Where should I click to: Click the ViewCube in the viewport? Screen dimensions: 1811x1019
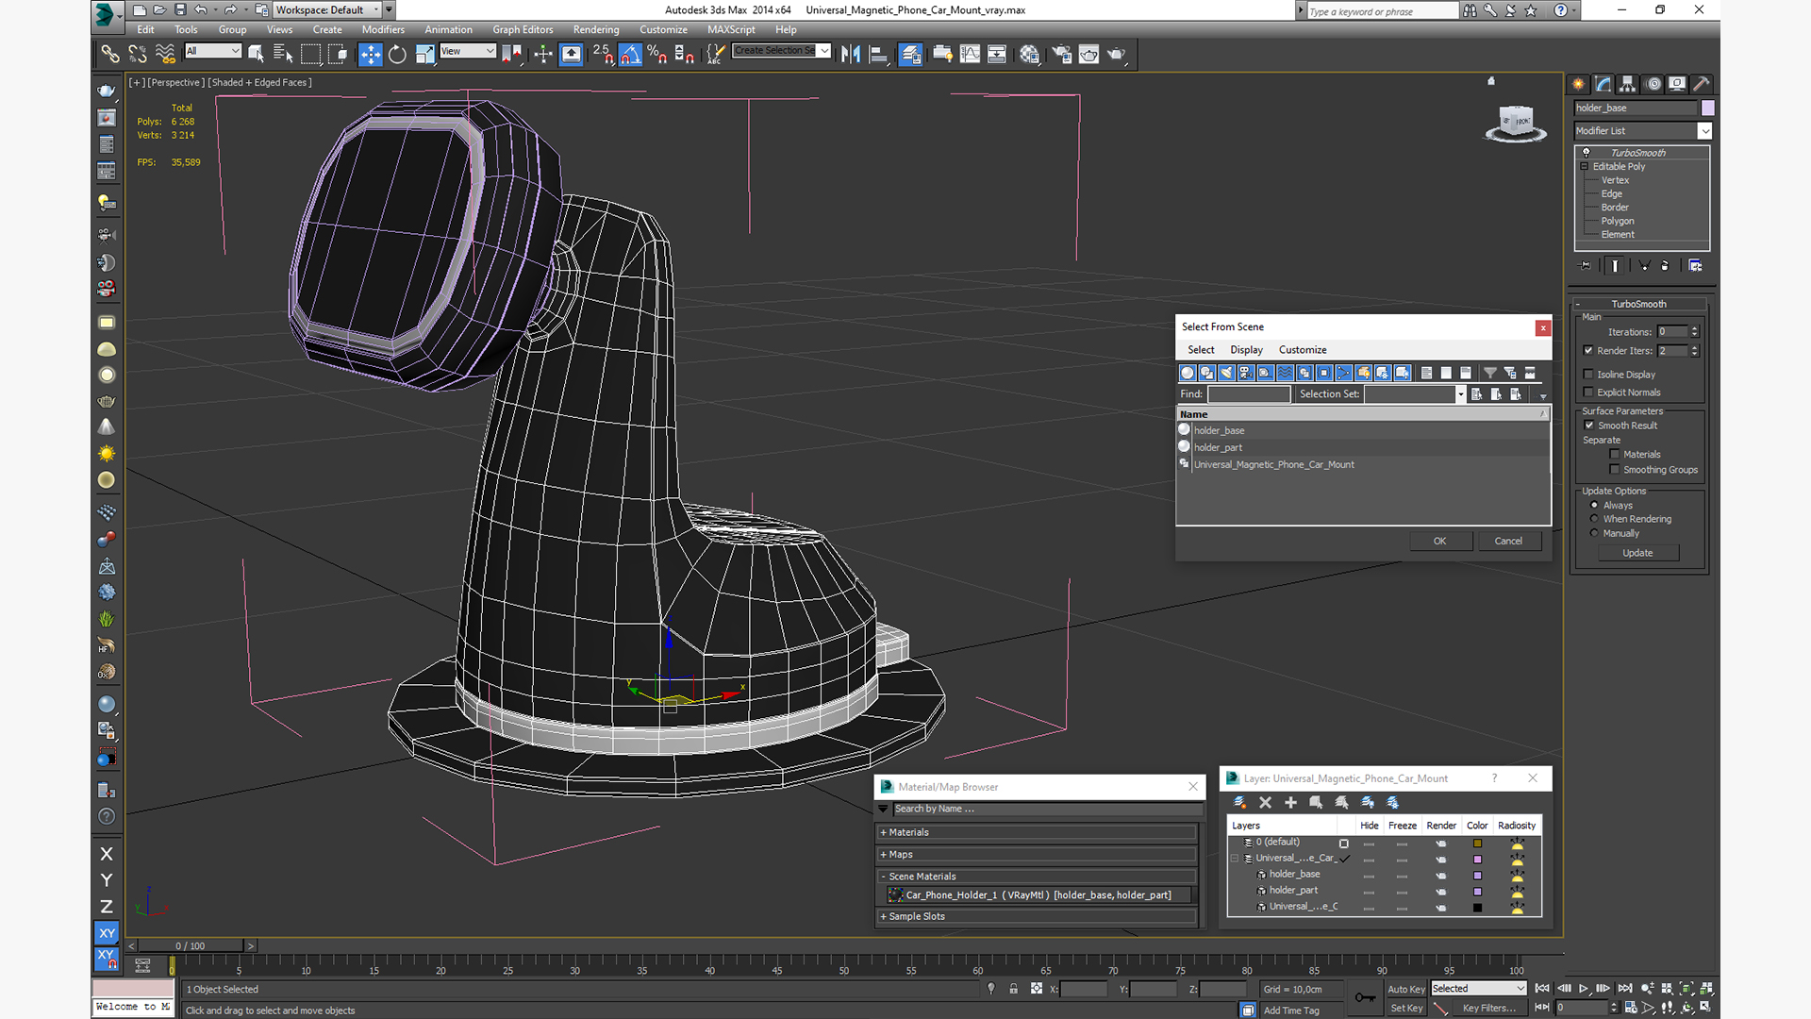click(x=1516, y=122)
